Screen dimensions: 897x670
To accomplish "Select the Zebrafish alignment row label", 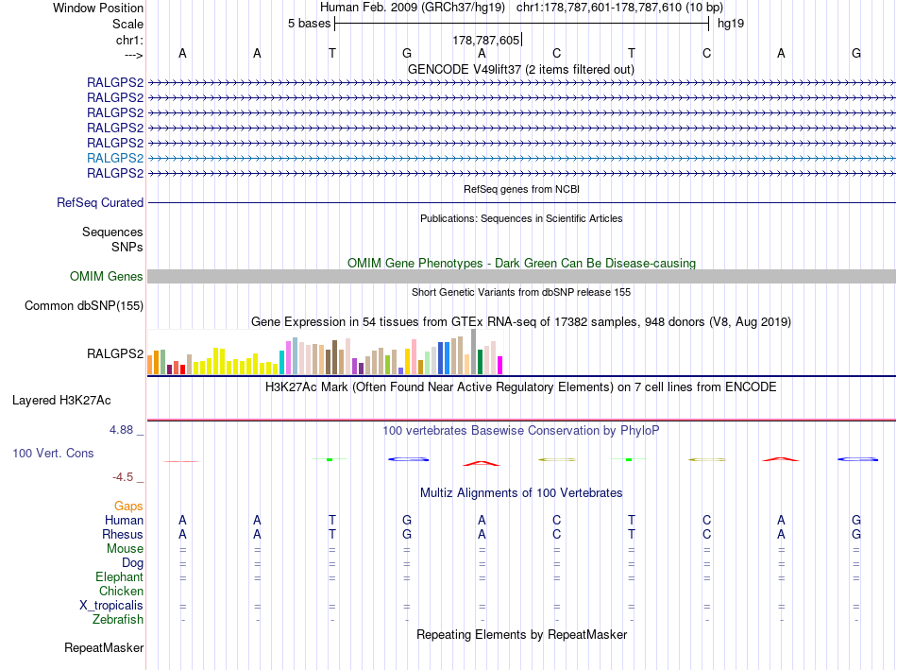I will [x=118, y=620].
